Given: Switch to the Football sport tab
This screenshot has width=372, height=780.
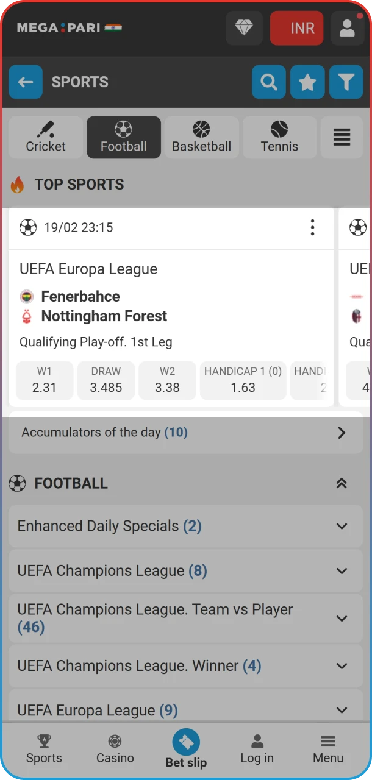Looking at the screenshot, I should [123, 137].
